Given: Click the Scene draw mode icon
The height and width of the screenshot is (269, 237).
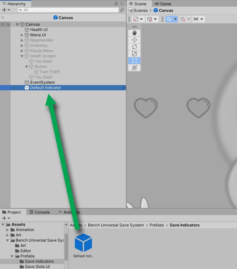Looking at the screenshot, I should point(136,19).
